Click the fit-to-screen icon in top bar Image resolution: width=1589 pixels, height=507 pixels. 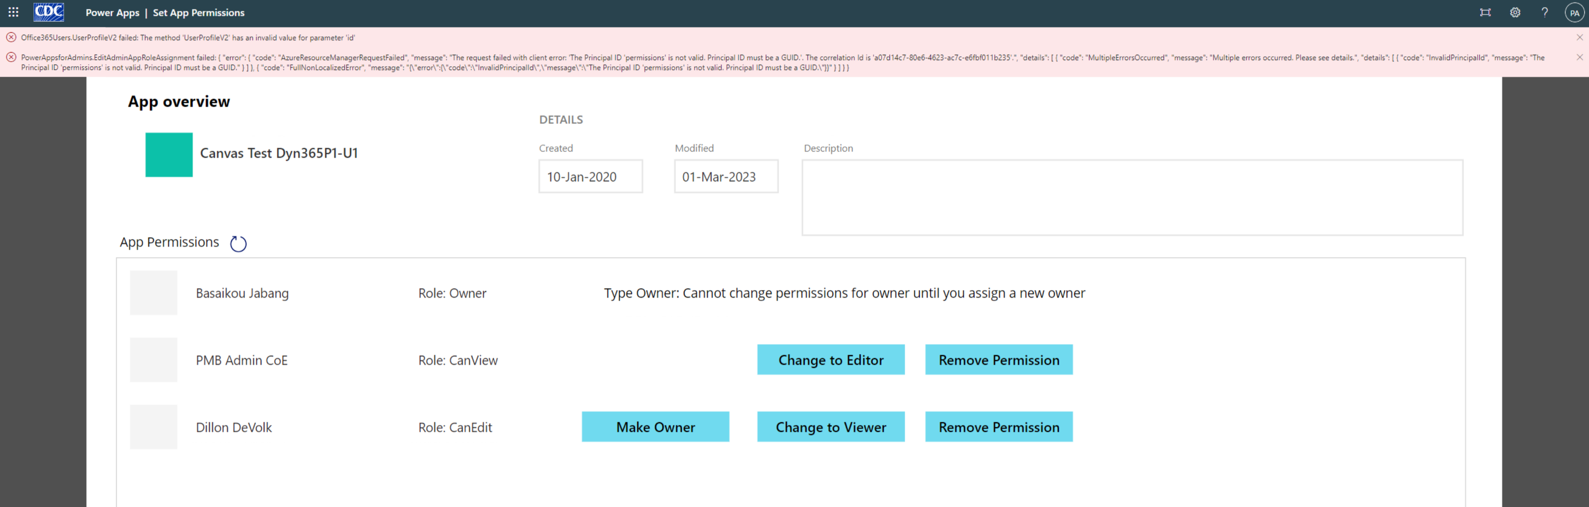click(x=1486, y=12)
